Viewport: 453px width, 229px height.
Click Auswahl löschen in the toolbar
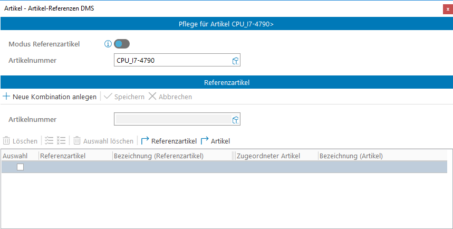pyautogui.click(x=103, y=141)
